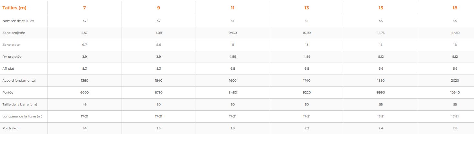This screenshot has width=474, height=141.
Task: Select the size 7 column header
Action: coord(84,8)
